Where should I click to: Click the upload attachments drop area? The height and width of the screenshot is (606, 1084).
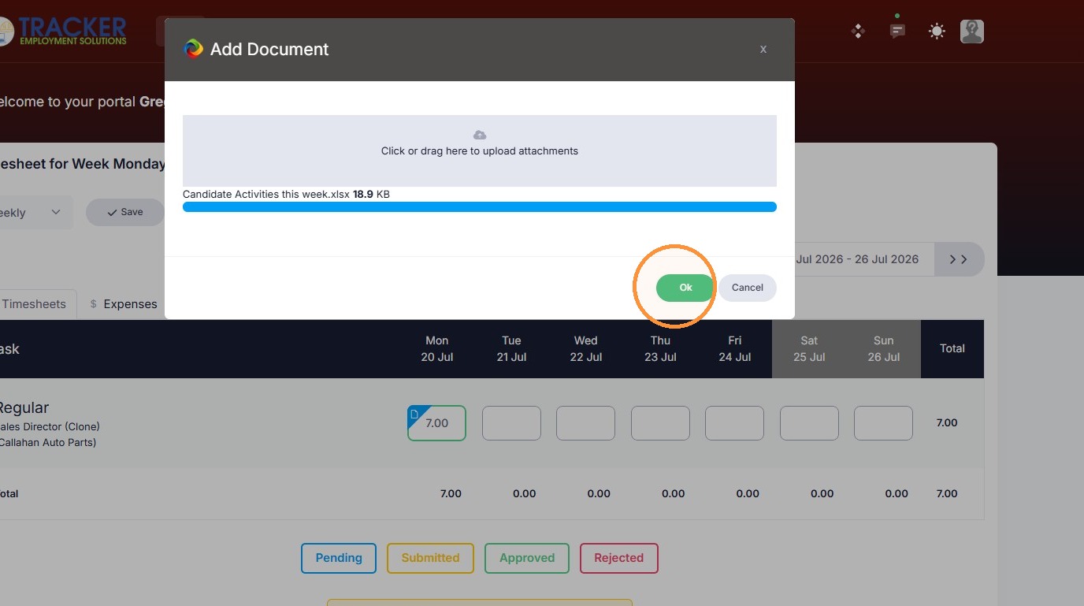pyautogui.click(x=480, y=151)
